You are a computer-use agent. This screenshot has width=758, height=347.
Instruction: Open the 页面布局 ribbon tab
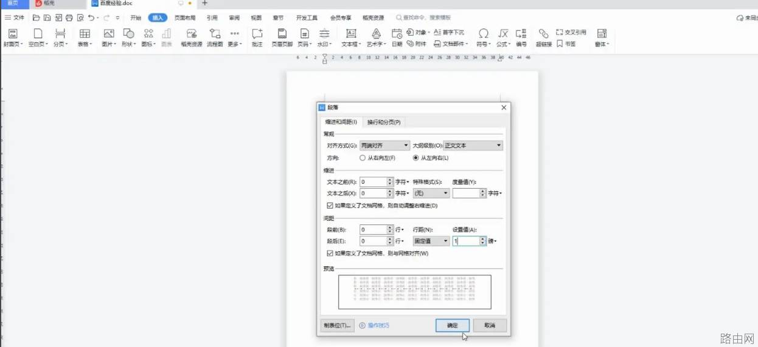(185, 18)
